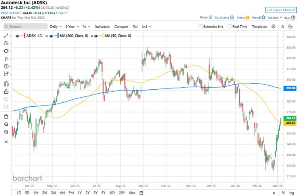The image size is (298, 196).
Task: Click the lock drawings icon
Action: coord(6,91)
